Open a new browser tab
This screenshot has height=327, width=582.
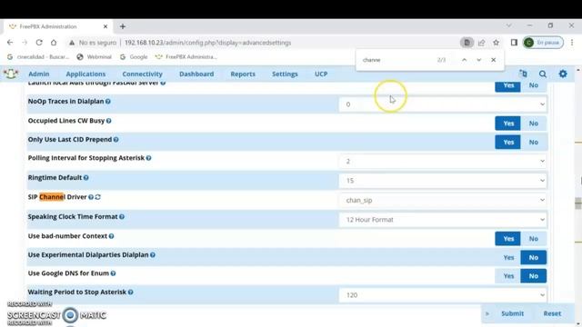coord(123,26)
